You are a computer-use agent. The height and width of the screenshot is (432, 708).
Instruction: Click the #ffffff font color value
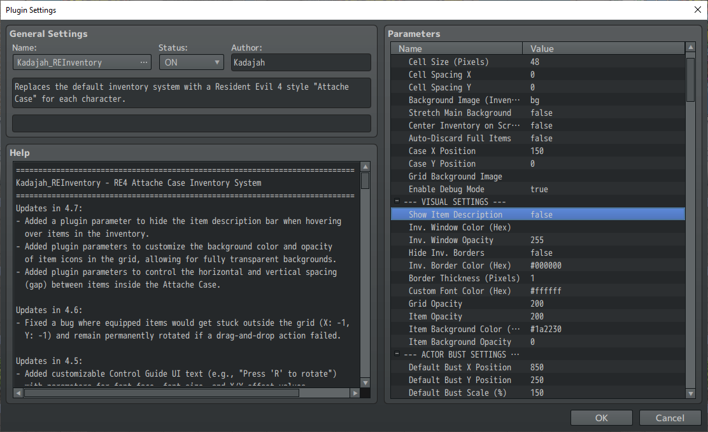[546, 291]
